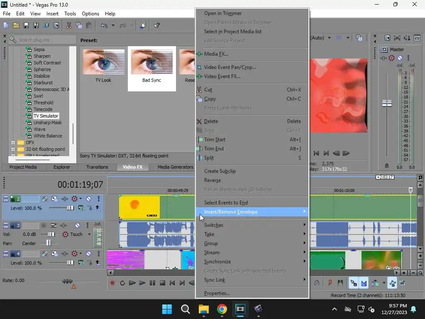Image resolution: width=425 pixels, height=319 pixels.
Task: Click the Record button in transport bar
Action: (112, 283)
